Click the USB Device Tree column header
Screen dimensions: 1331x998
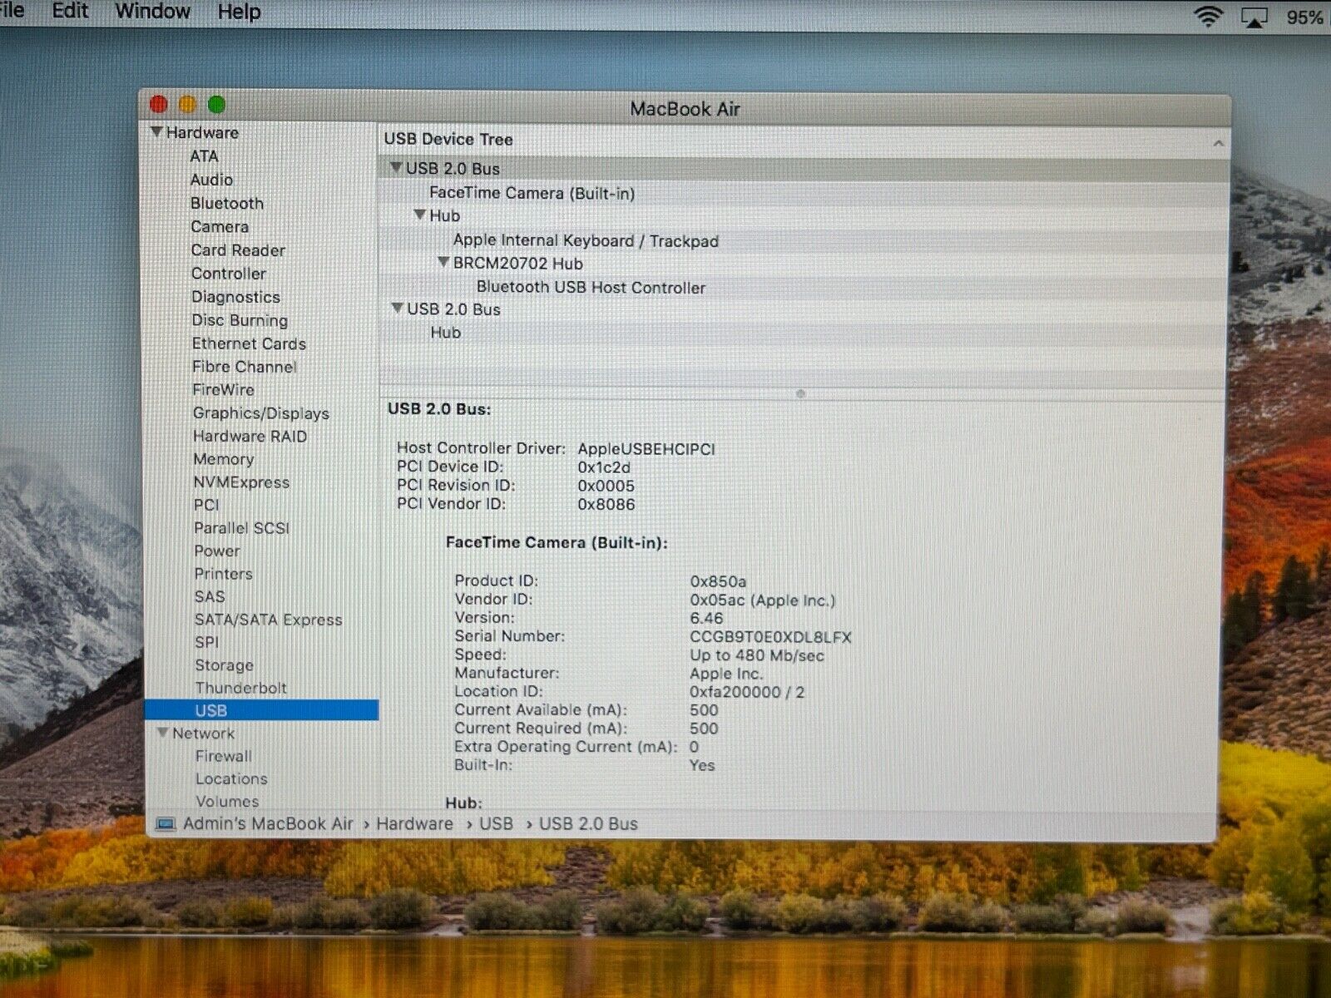(448, 140)
